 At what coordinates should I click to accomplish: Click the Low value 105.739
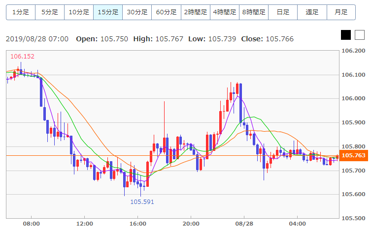coord(222,39)
